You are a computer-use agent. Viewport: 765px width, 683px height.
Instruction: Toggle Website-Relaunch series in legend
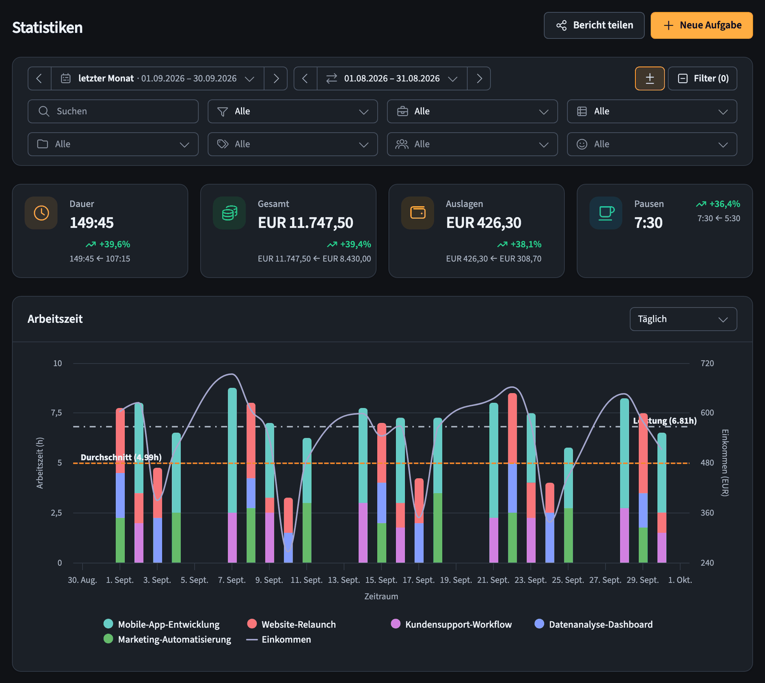coord(292,624)
